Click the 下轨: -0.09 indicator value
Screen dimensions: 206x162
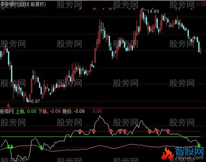[49, 111]
